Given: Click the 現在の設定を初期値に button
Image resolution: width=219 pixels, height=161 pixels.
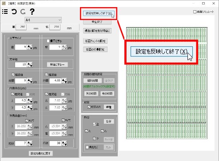Looking at the screenshot, I should 97,31.
